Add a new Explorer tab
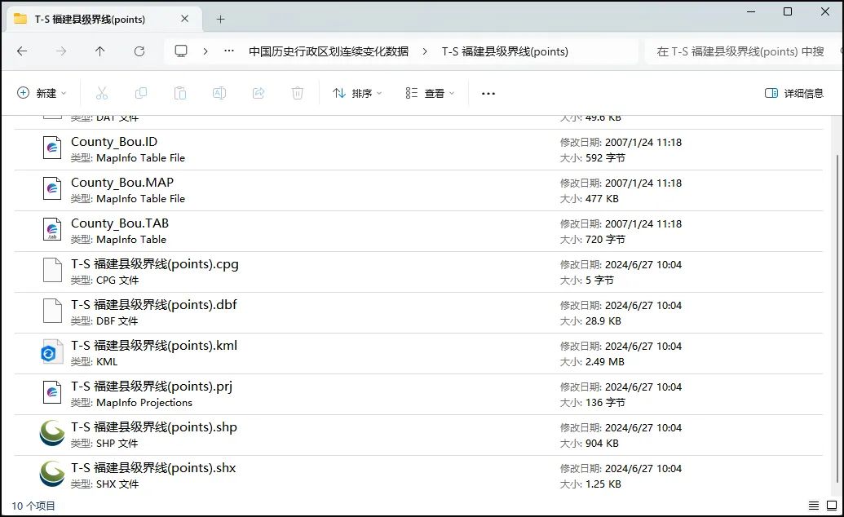This screenshot has width=844, height=517. (x=221, y=20)
